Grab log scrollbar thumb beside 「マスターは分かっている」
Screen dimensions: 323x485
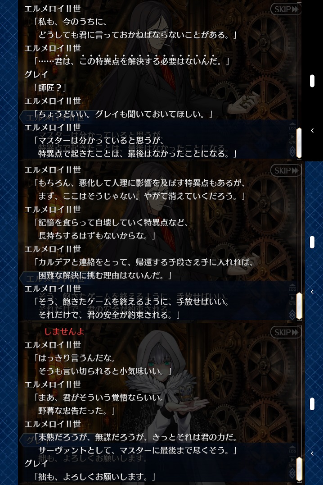tap(299, 143)
